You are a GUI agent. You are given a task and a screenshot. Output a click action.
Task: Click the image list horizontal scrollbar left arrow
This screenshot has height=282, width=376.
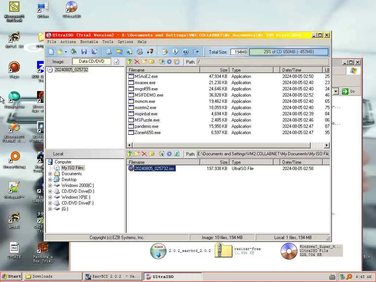[130, 145]
